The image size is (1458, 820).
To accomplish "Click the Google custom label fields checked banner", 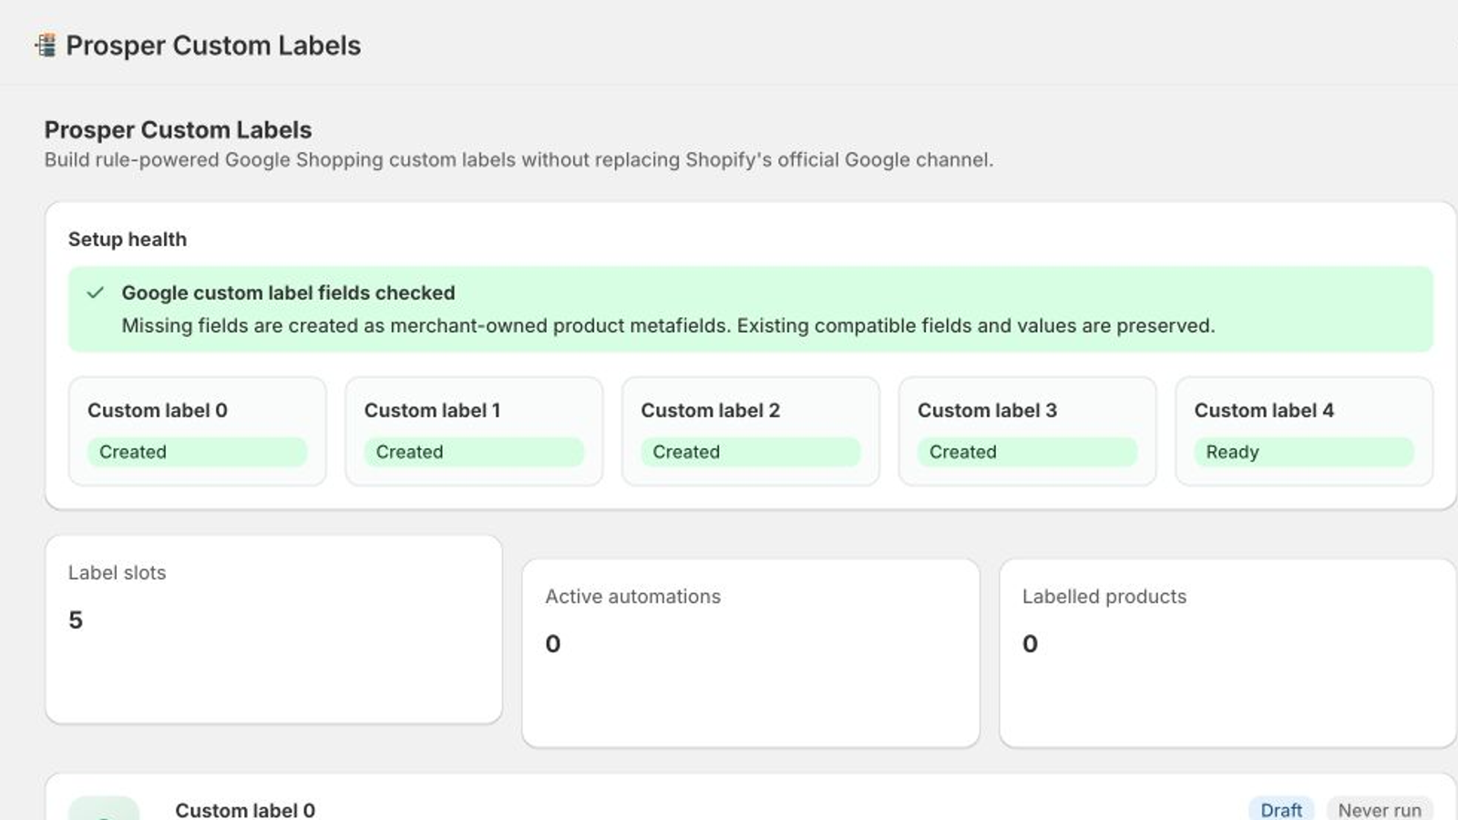I will pos(751,309).
